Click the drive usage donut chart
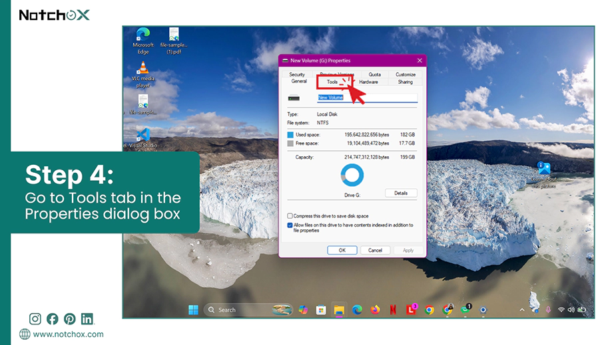The height and width of the screenshot is (345, 614). click(x=352, y=175)
